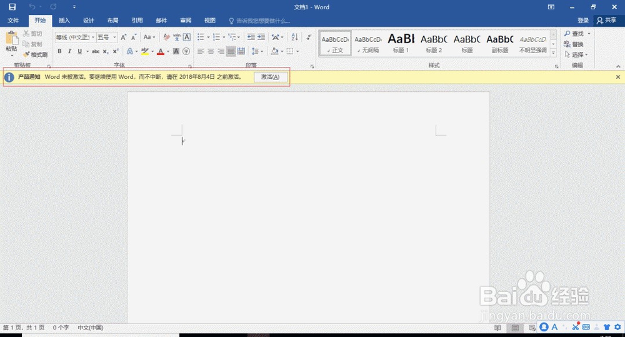Click the 'Tell me' search box
The width and height of the screenshot is (625, 337).
[259, 21]
